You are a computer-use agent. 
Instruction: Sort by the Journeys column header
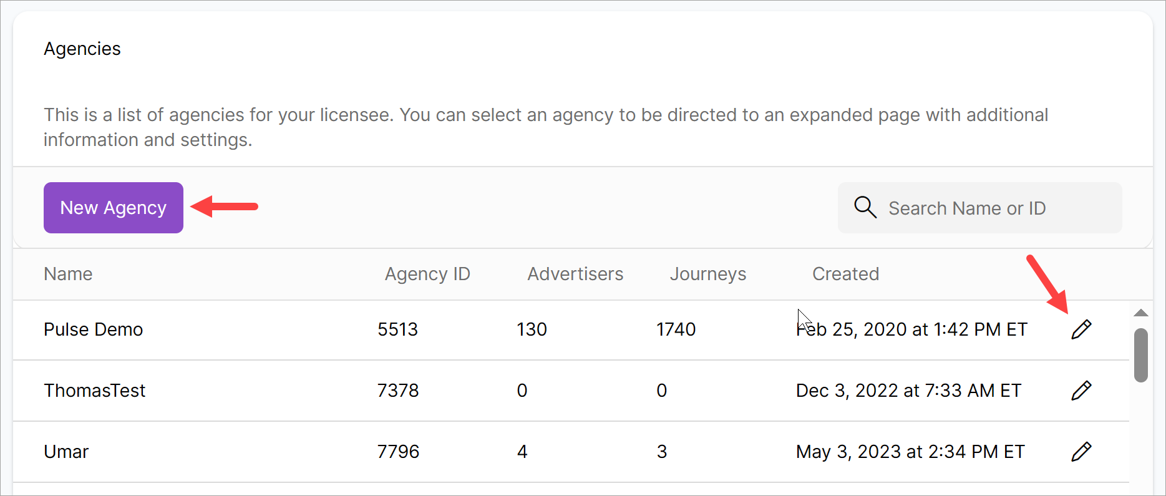pos(708,274)
